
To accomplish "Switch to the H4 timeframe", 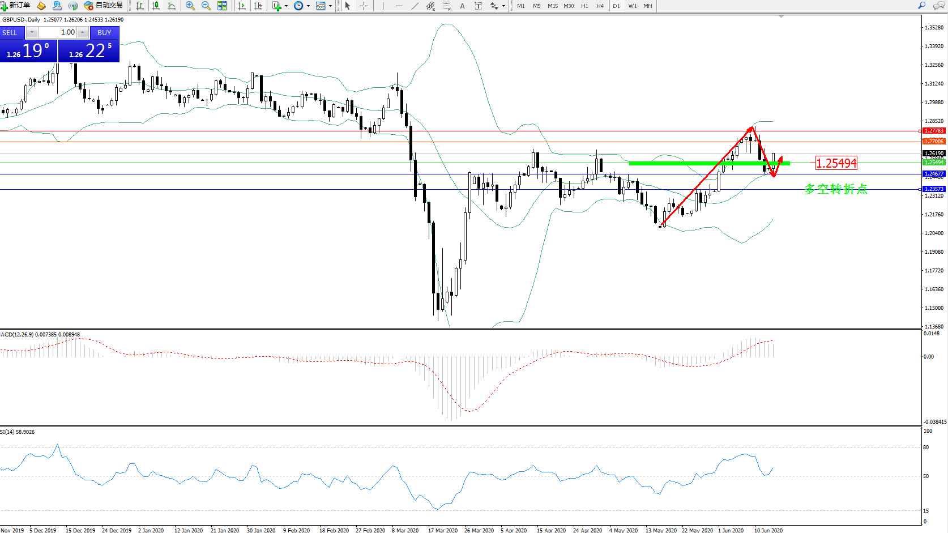I will click(600, 6).
